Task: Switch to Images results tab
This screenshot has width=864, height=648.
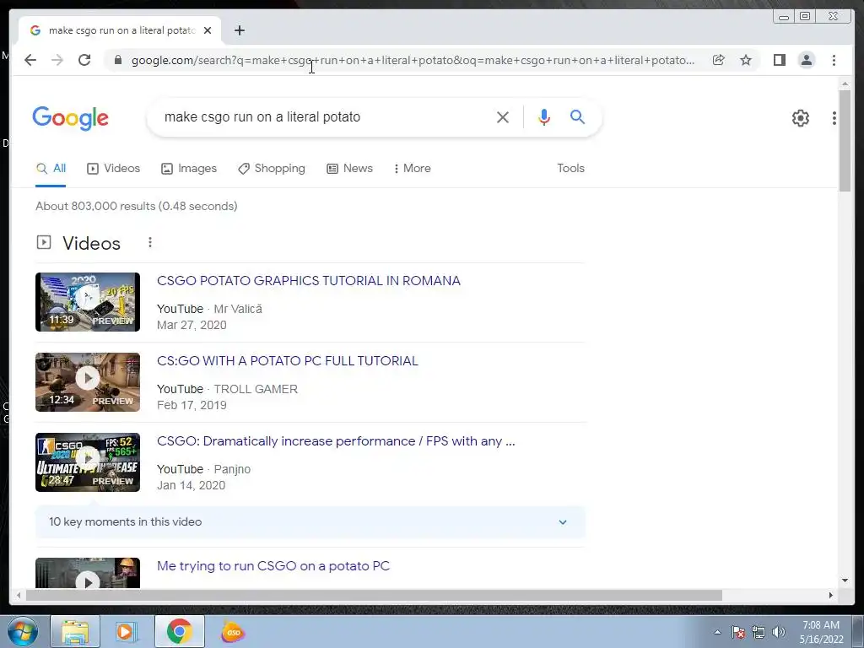Action: coord(189,169)
